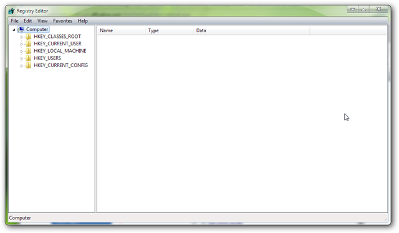Viewport: 399px width, 233px height.
Task: Sort by the Data column header
Action: point(252,30)
